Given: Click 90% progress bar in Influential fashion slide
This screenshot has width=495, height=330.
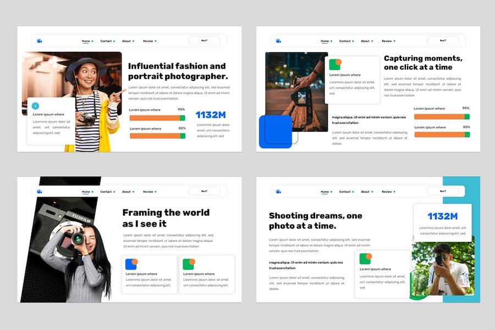Looking at the screenshot, I should [157, 118].
